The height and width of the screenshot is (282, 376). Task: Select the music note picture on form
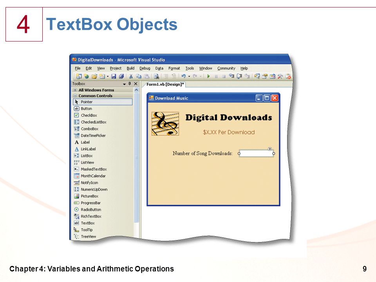tap(165, 124)
